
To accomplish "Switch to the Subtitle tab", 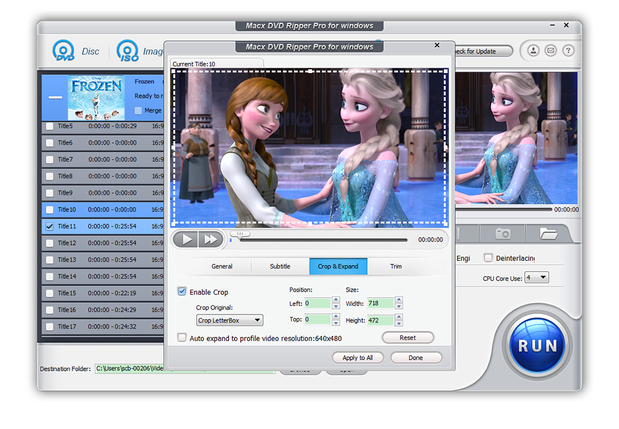I will click(280, 266).
